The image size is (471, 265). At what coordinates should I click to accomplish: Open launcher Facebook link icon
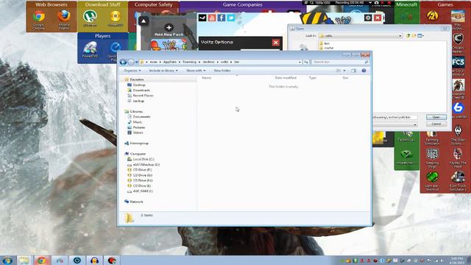click(x=222, y=18)
